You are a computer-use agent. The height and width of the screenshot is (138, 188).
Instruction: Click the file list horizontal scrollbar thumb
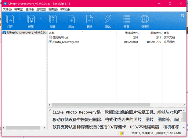pyautogui.click(x=101, y=105)
